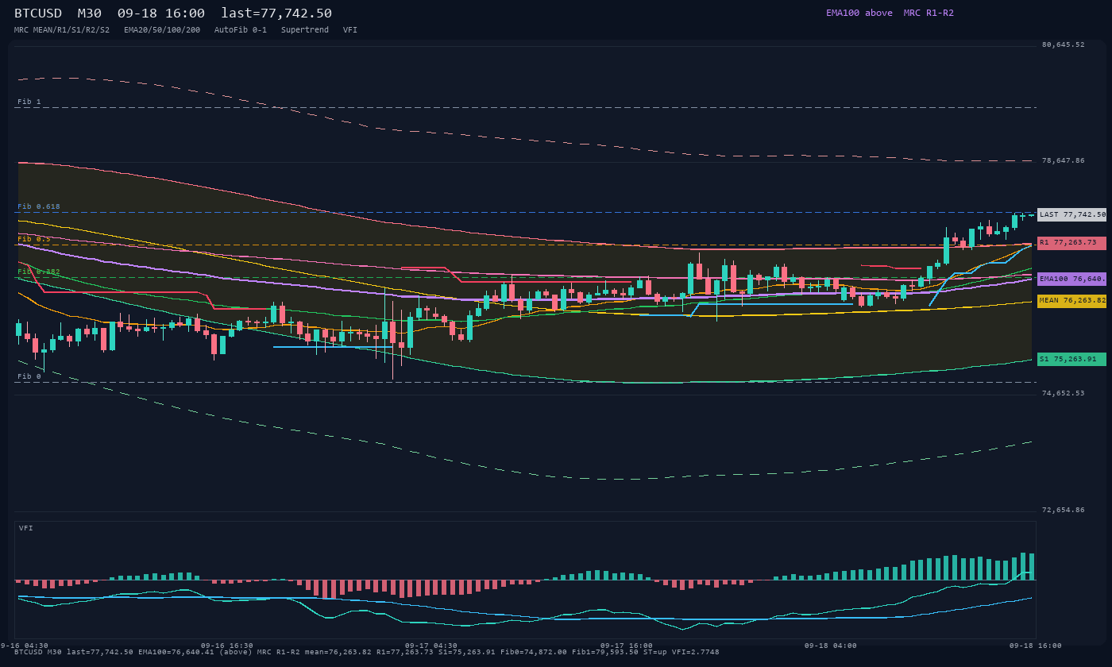Click the "Fib 1" level label
The height and width of the screenshot is (667, 1112).
[x=29, y=102]
